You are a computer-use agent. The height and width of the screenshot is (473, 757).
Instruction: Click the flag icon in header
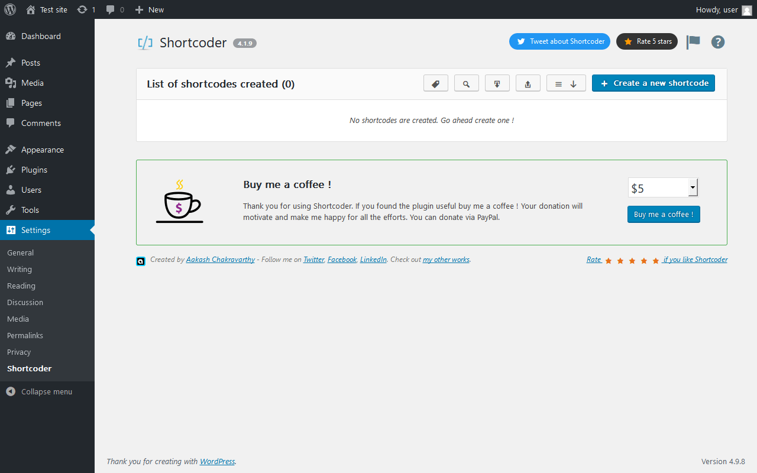[x=693, y=42]
